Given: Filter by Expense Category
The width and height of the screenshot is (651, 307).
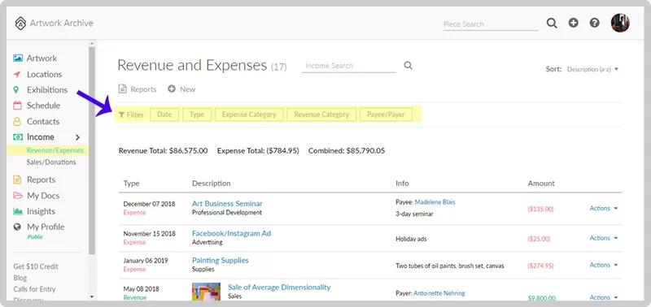Looking at the screenshot, I should tap(249, 115).
